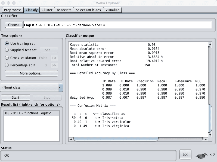This screenshot has height=162, width=217.
Task: Choose Cross-validation test option
Action: [x=7, y=58]
